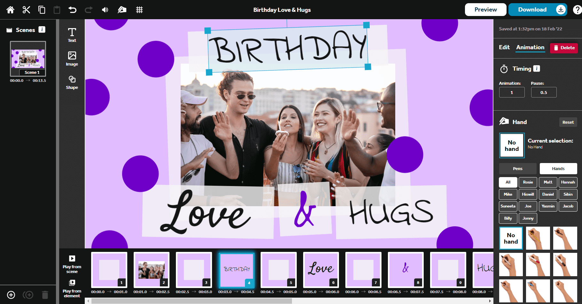Click the Paste clipboard icon
582x304 pixels.
click(x=57, y=10)
